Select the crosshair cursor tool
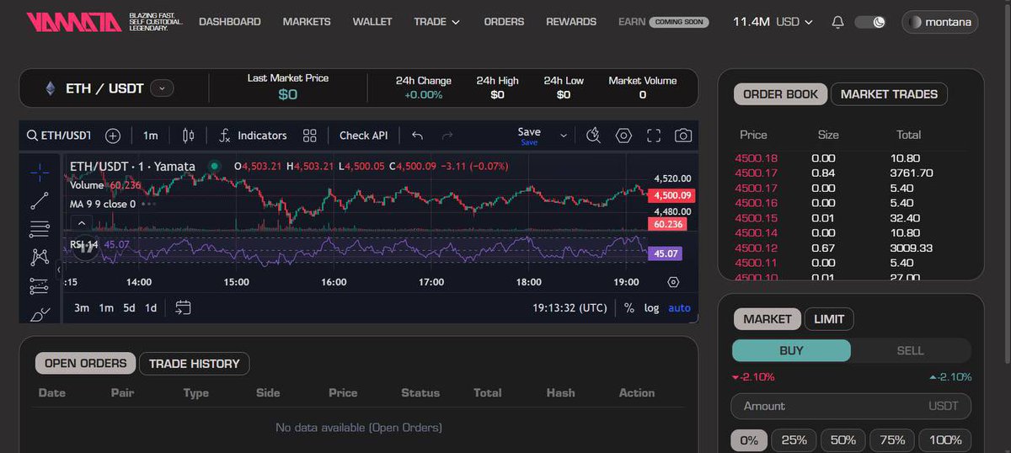 (x=40, y=173)
